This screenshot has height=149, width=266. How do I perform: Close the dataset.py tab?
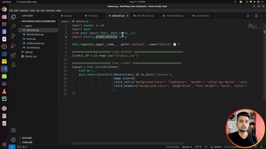[128, 16]
